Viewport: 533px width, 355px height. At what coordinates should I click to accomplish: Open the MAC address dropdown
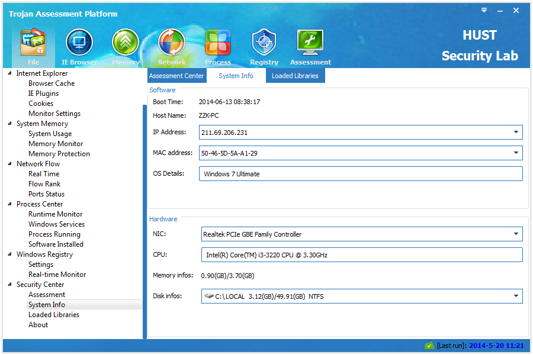pyautogui.click(x=516, y=153)
